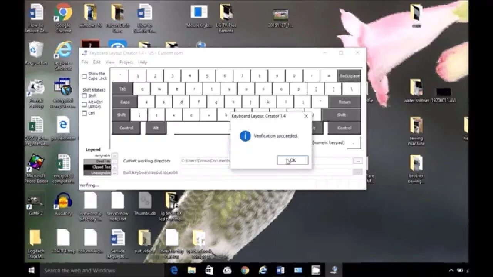Open the sewing machine folder on desktop

tap(417, 131)
